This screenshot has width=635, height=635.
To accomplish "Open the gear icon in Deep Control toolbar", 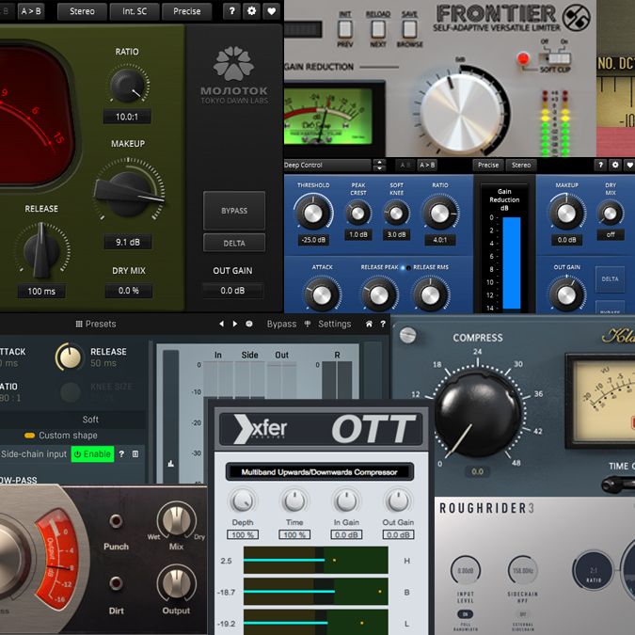I will coord(615,165).
